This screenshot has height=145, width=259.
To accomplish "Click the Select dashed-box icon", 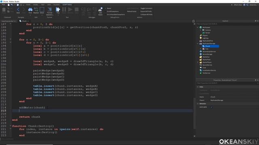I will point(42,10).
